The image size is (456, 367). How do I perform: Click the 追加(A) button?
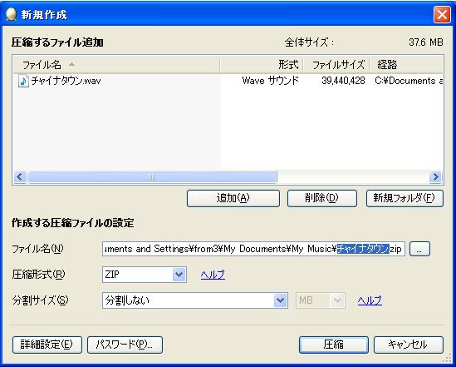click(233, 198)
